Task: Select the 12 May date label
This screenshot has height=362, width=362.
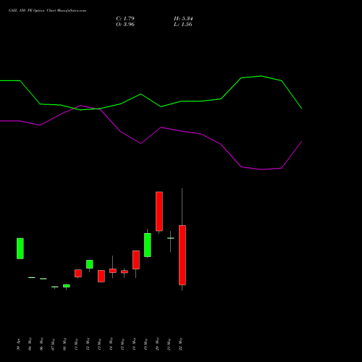Action: coord(88,344)
